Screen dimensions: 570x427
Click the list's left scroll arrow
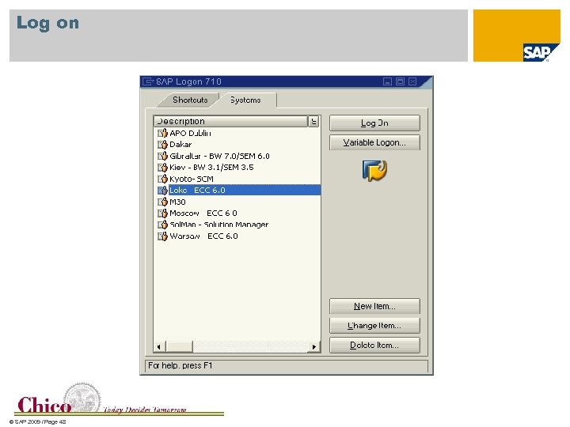pos(159,347)
